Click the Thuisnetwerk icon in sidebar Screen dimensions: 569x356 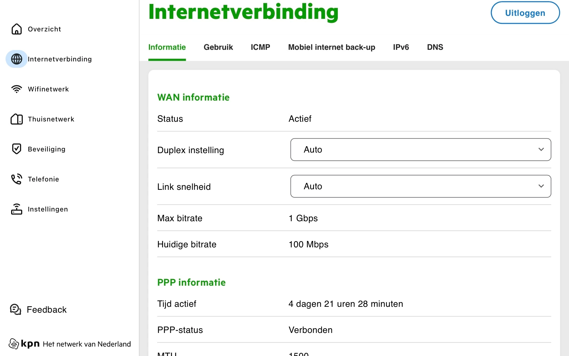[17, 119]
